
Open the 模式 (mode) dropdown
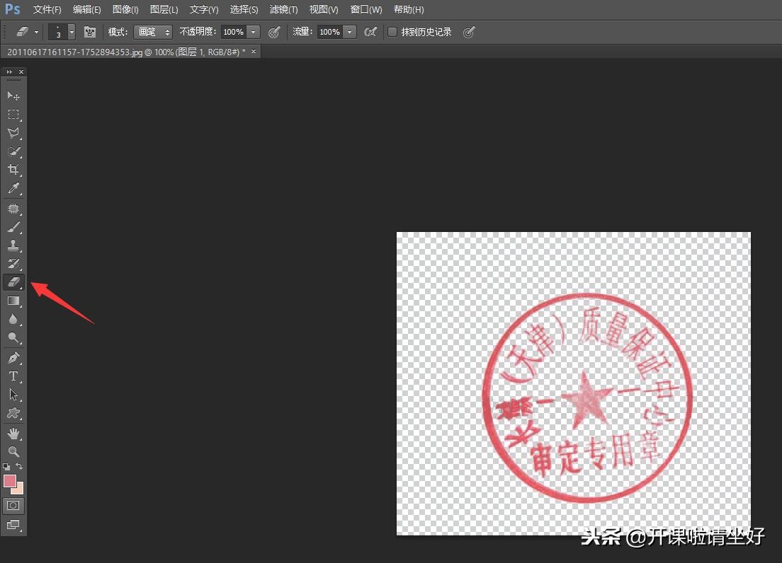coord(152,32)
